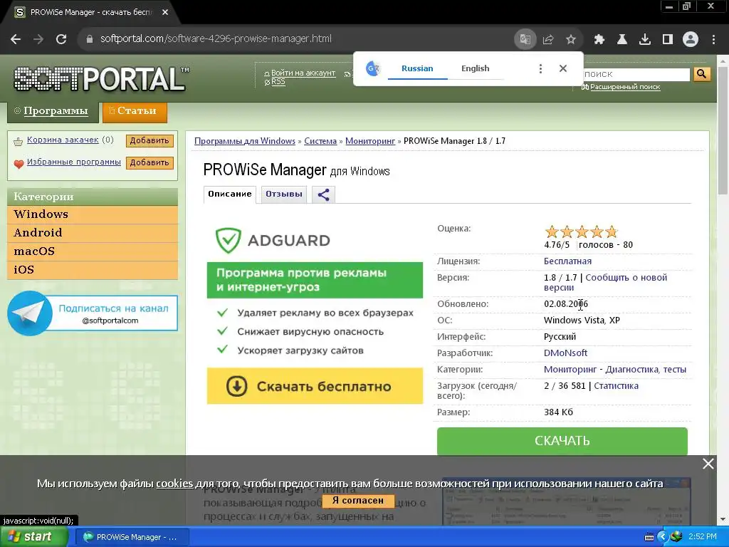This screenshot has width=729, height=547.
Task: Open Мониторинг breadcrumb link
Action: 370,141
